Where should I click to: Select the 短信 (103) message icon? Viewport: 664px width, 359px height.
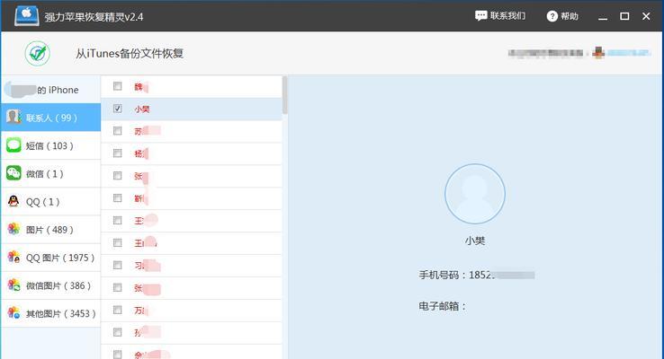click(13, 144)
